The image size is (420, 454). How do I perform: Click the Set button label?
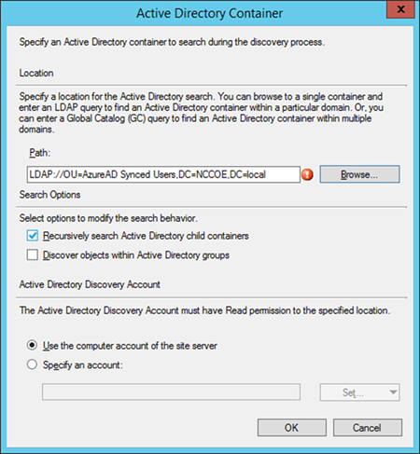tap(353, 392)
